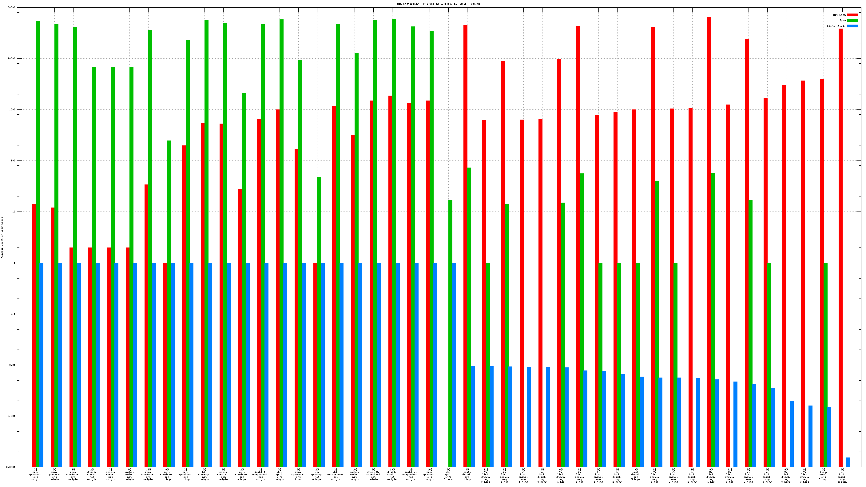This screenshot has width=866, height=487.
Task: Click the red Not Spam legend swatch
Action: click(x=852, y=15)
